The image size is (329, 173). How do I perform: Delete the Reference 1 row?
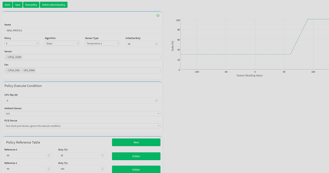coord(136,169)
